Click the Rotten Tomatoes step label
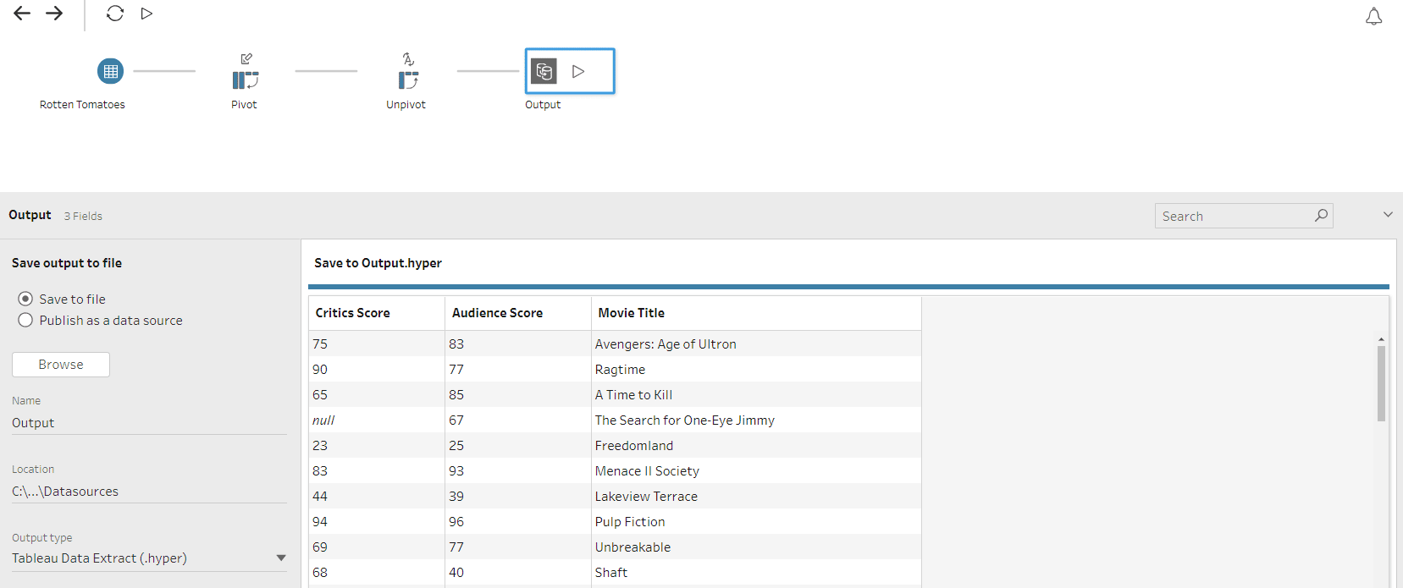The height and width of the screenshot is (588, 1403). (x=82, y=105)
